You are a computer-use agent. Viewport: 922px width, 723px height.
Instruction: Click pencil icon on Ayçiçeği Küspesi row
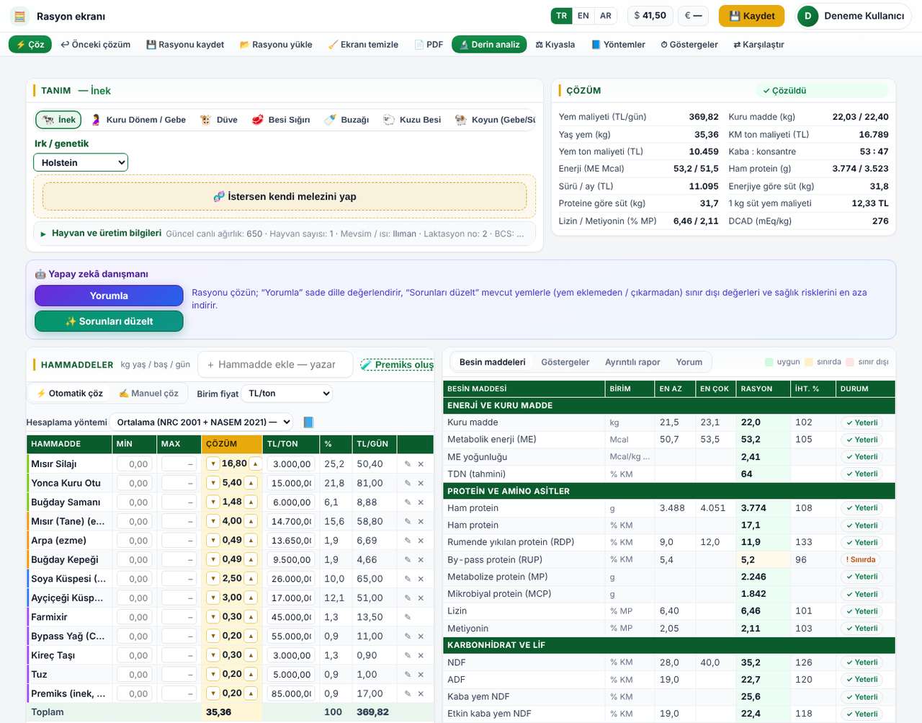click(x=408, y=598)
